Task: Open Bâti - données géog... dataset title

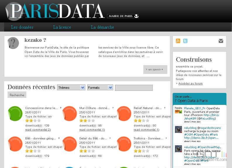Action: pos(41,138)
